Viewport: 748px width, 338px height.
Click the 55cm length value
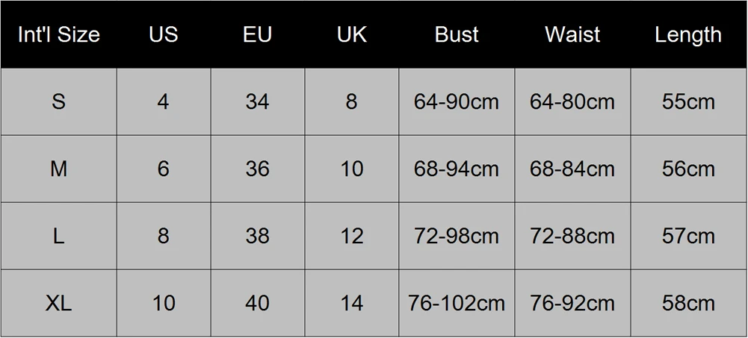tap(688, 102)
